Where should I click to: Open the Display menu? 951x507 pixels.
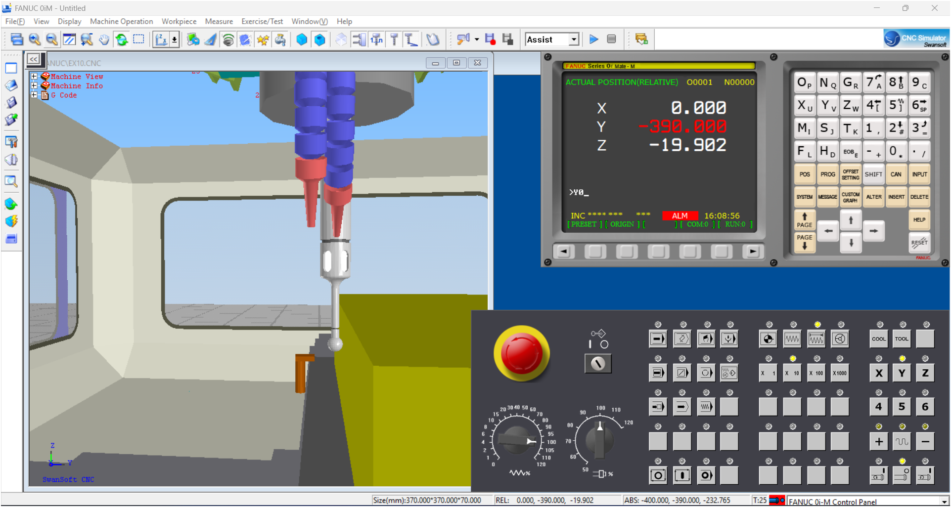[69, 21]
